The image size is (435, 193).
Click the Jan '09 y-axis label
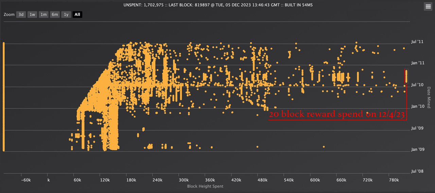click(418, 149)
